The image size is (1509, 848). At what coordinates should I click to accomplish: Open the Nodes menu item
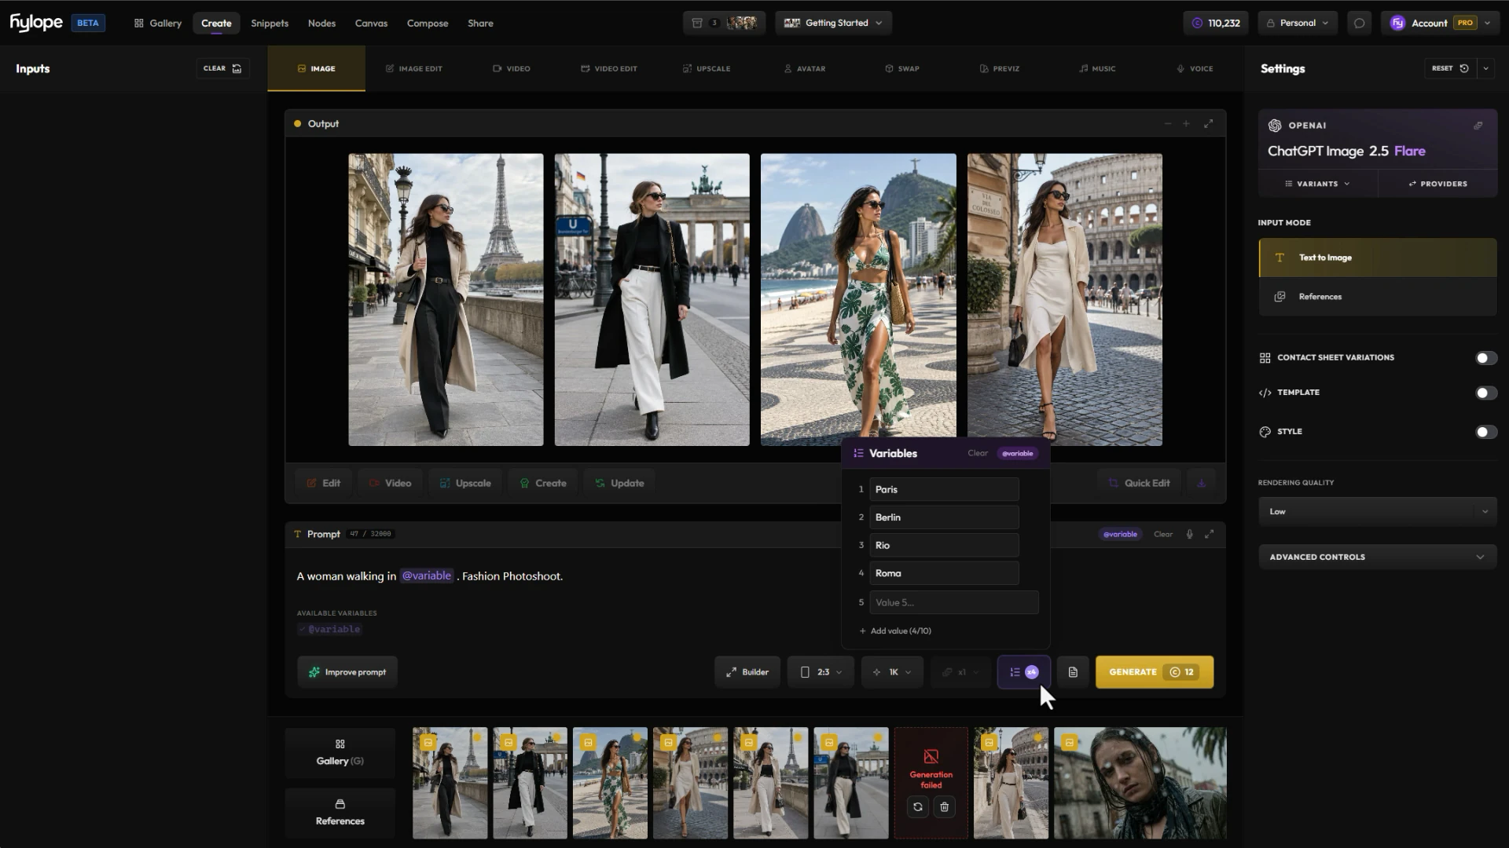tap(321, 23)
